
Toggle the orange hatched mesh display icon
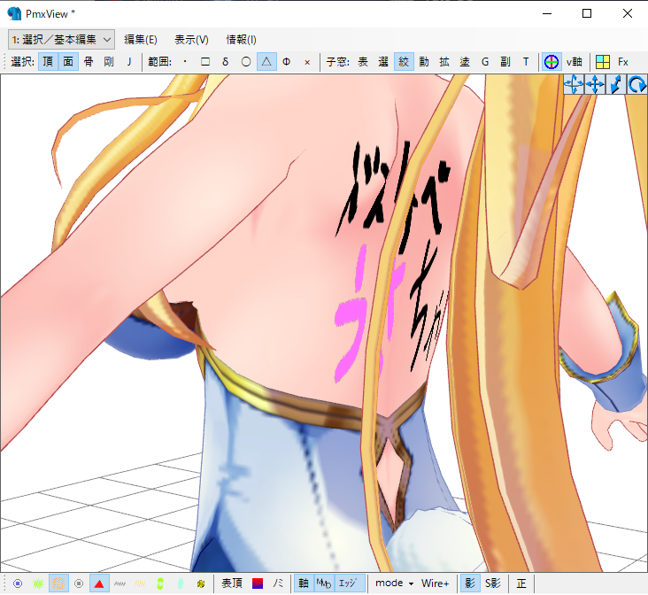coord(58,583)
